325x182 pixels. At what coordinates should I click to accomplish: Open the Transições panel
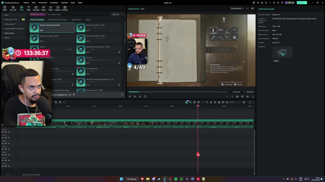(36, 8)
